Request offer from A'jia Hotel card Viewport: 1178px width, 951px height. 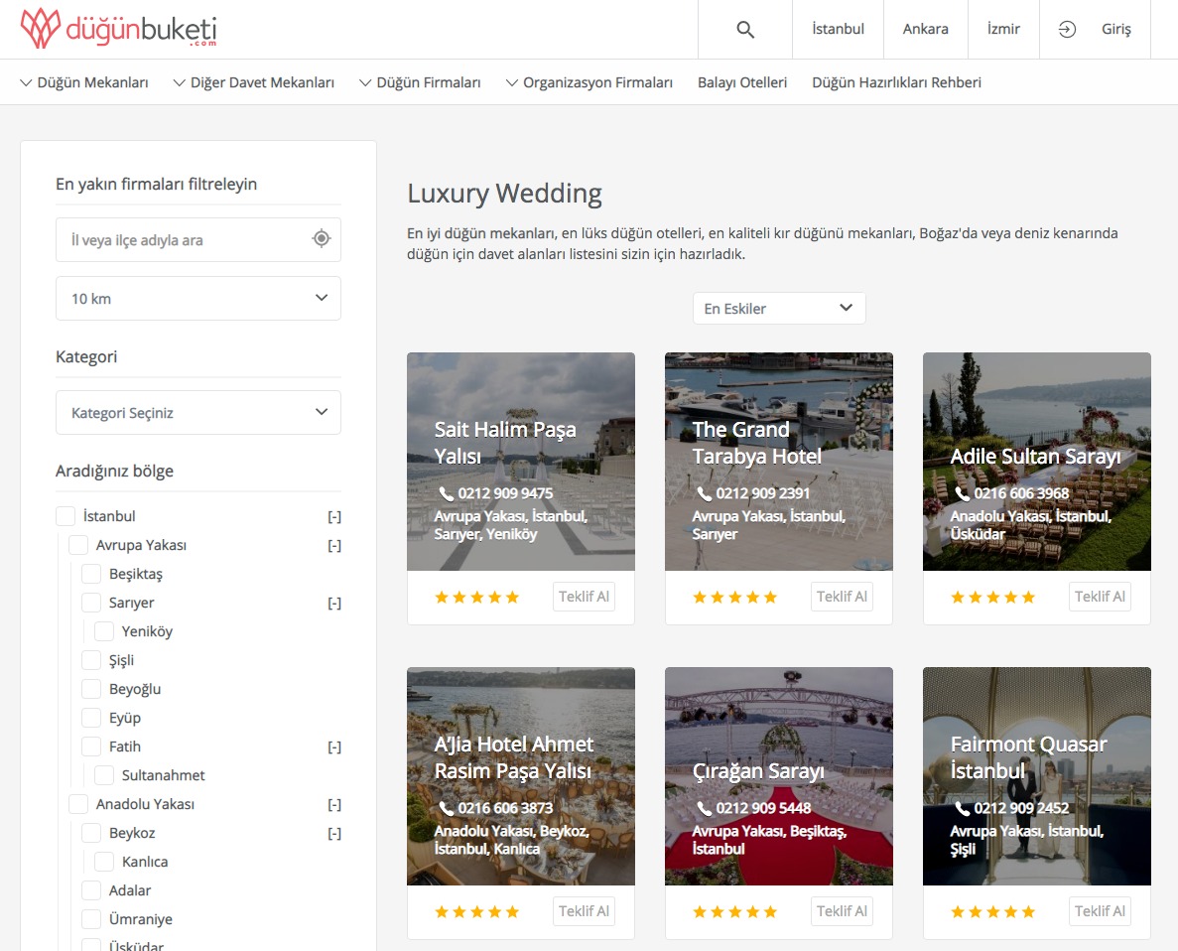tap(584, 911)
